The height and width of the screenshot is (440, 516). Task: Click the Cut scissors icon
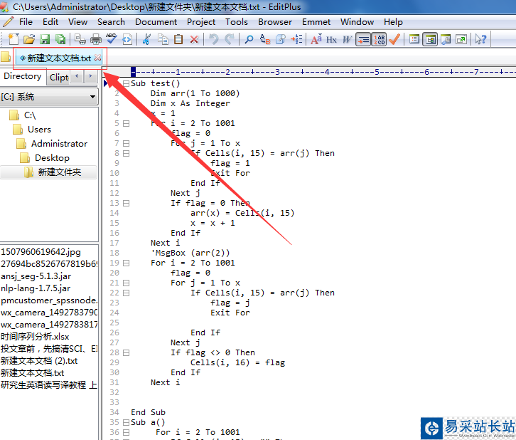click(146, 39)
